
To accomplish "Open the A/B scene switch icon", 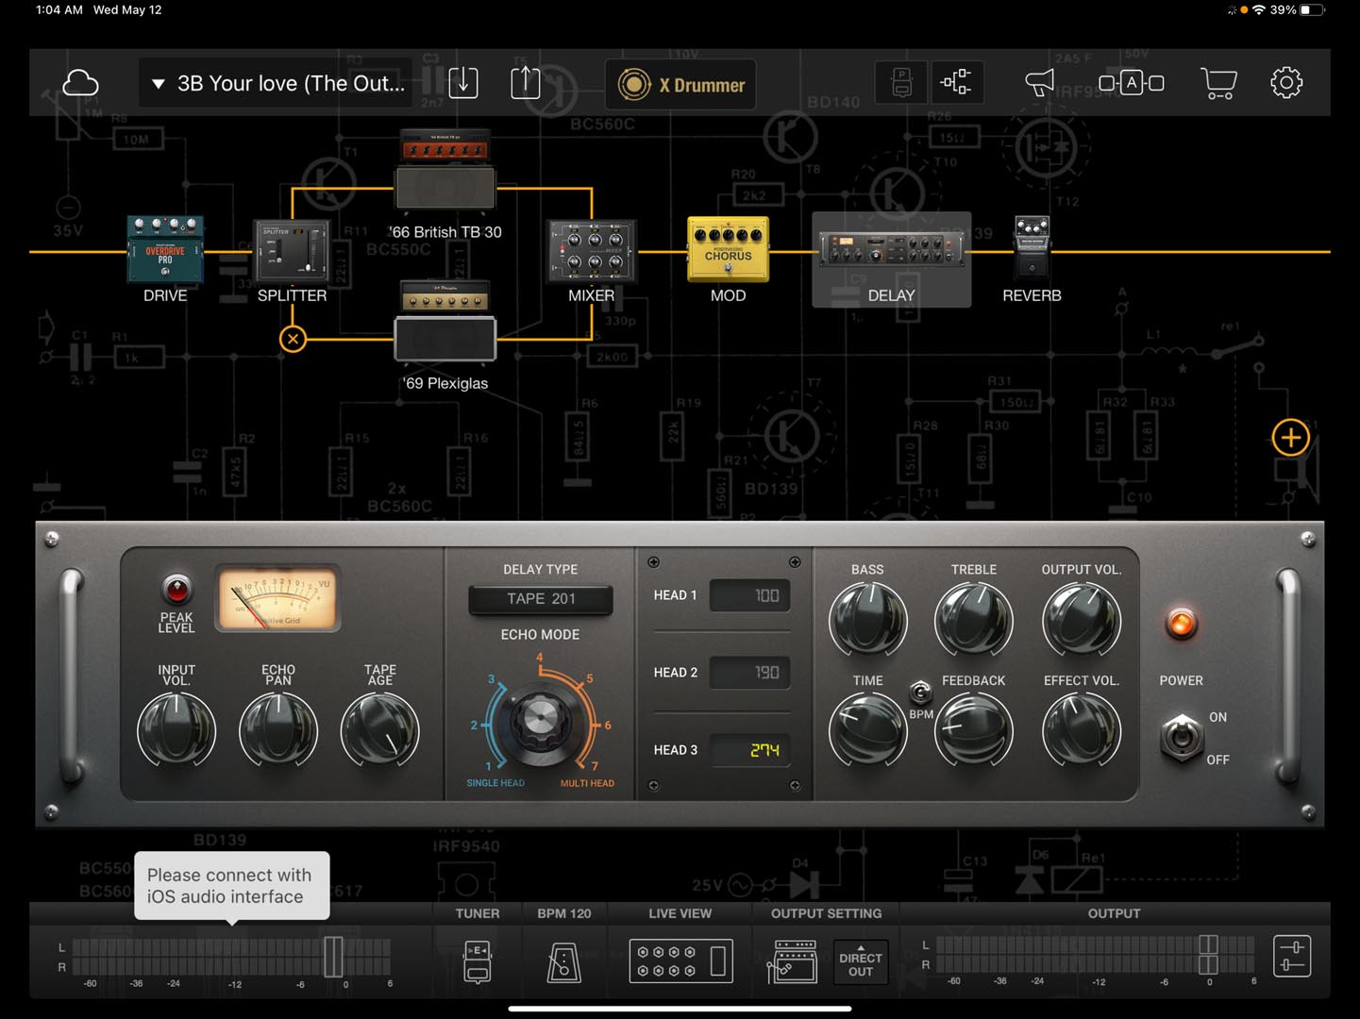I will (x=1131, y=83).
